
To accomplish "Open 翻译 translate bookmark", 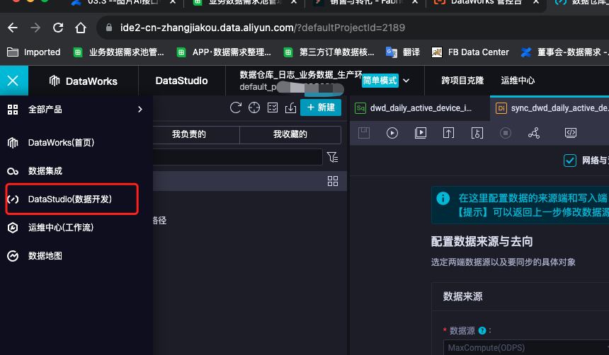I will pos(403,52).
